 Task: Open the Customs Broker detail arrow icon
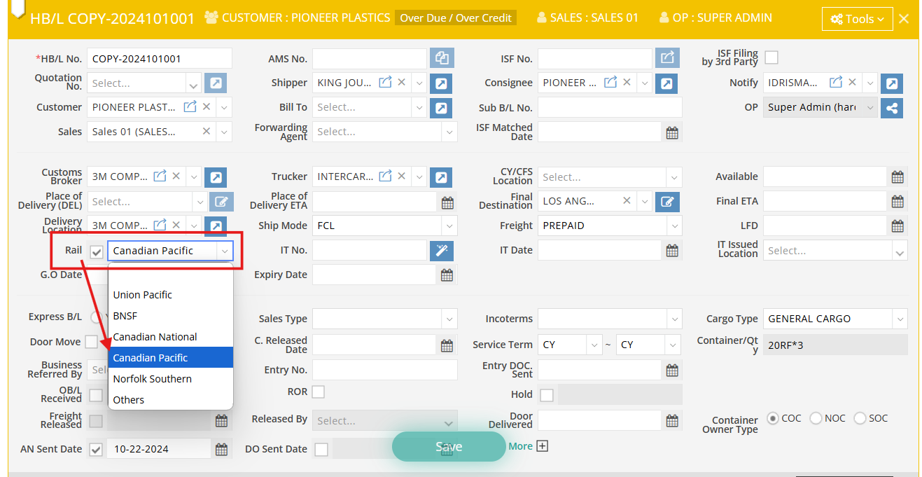coord(216,177)
